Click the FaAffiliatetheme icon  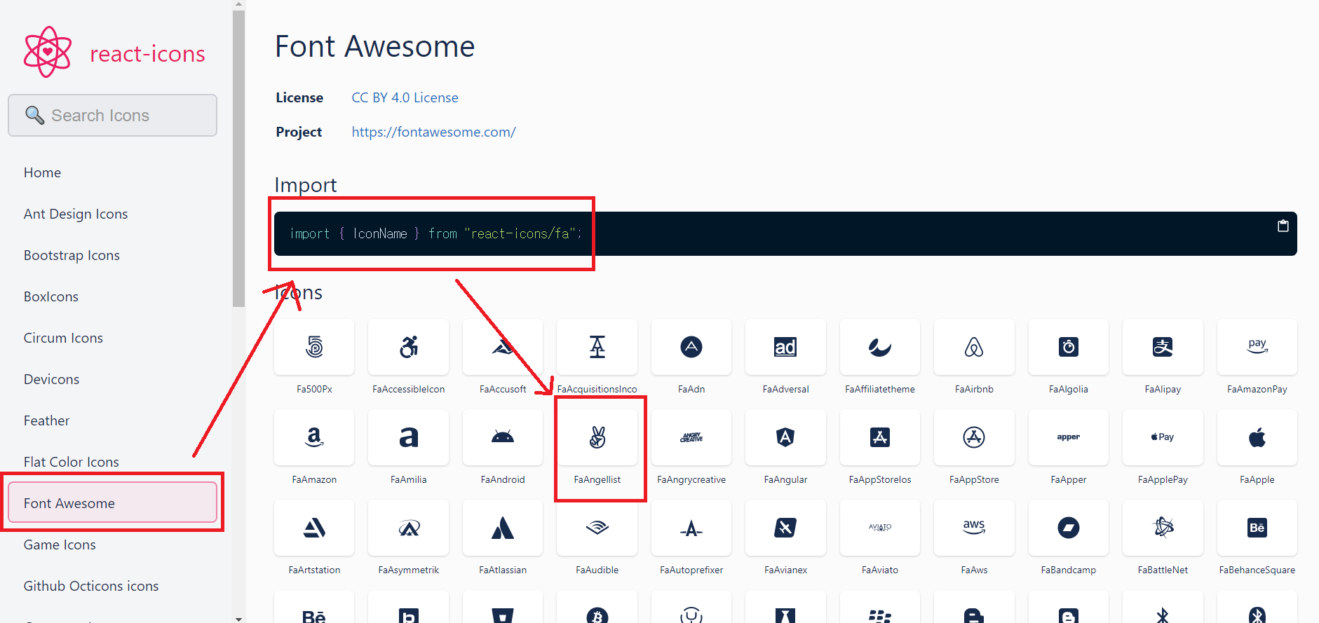point(880,347)
